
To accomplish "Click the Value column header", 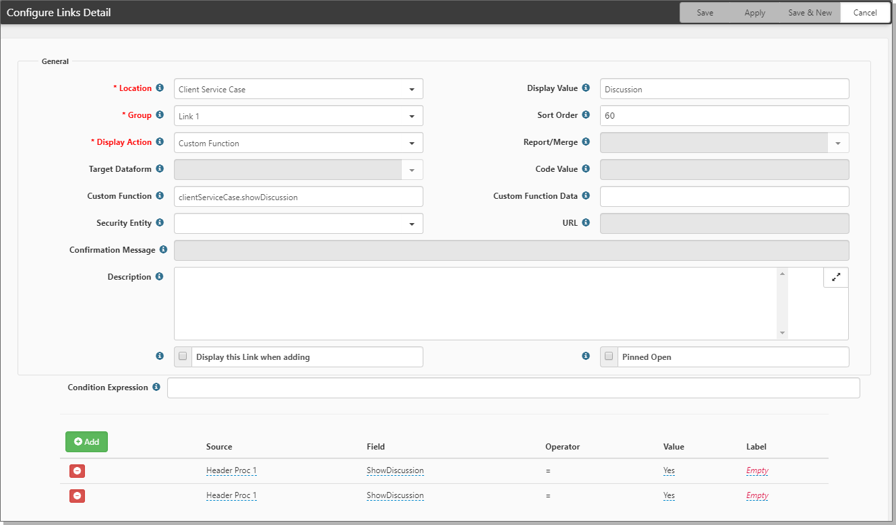I will [674, 447].
